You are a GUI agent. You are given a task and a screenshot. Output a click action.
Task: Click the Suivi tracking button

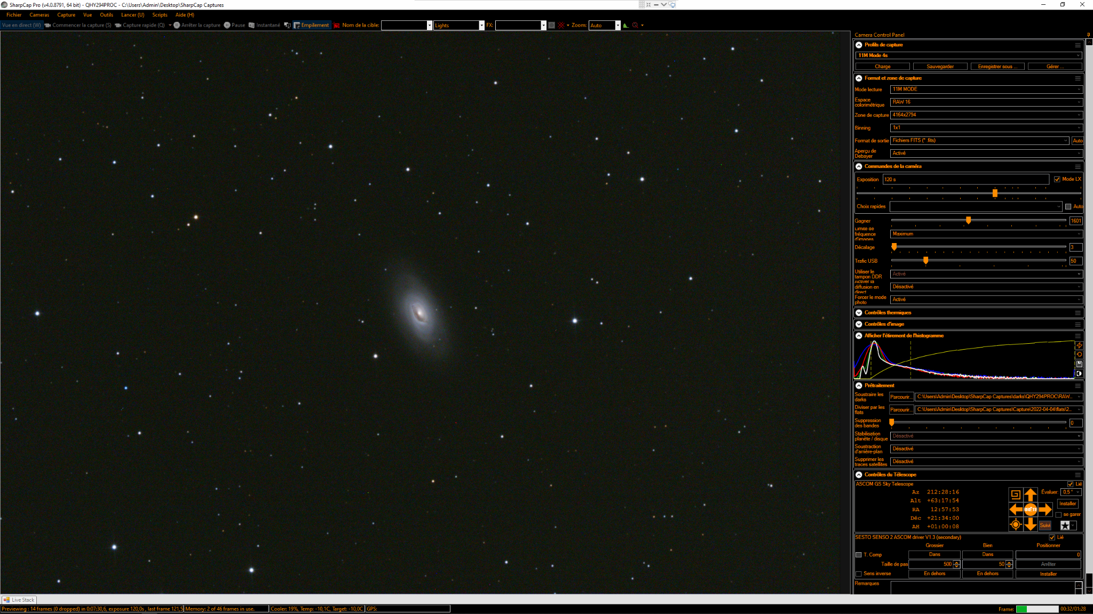[x=1045, y=526]
